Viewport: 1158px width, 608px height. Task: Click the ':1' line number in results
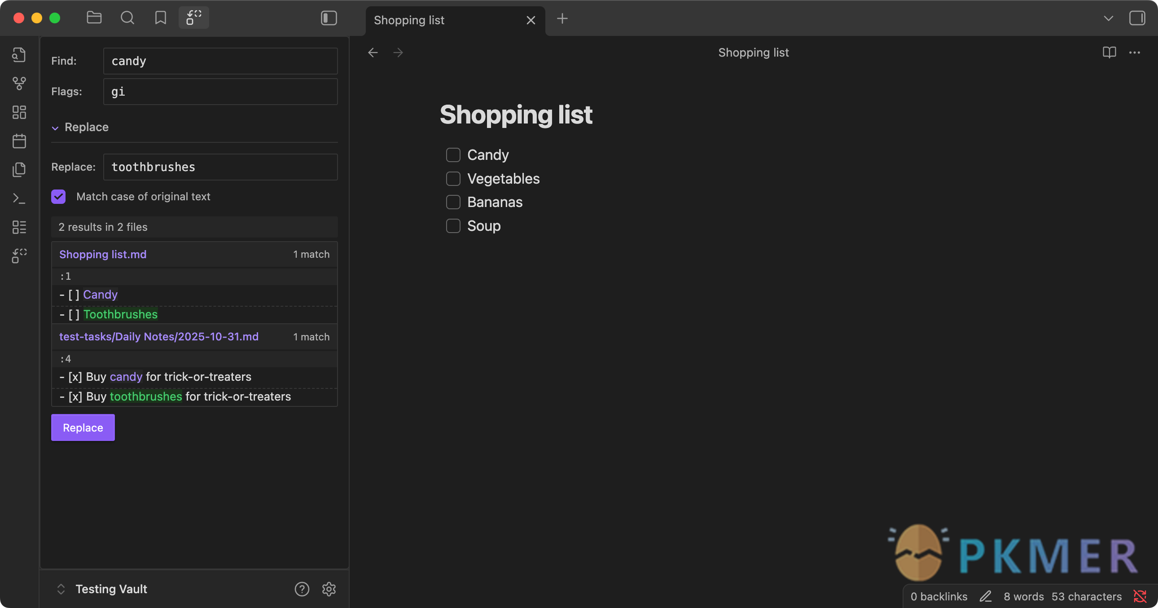pos(65,276)
